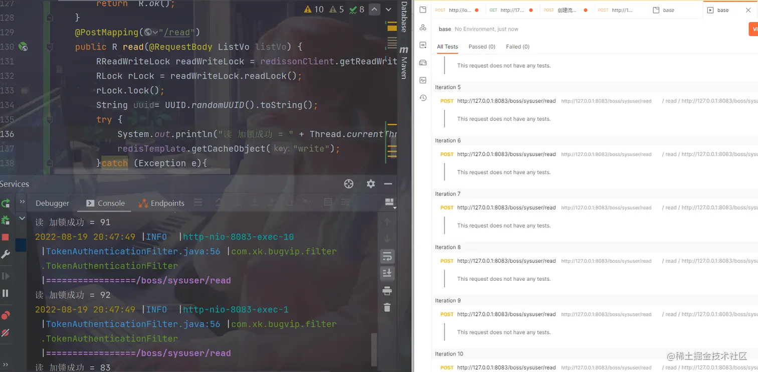Close the base runner tab
Image resolution: width=758 pixels, height=372 pixels.
(x=748, y=10)
